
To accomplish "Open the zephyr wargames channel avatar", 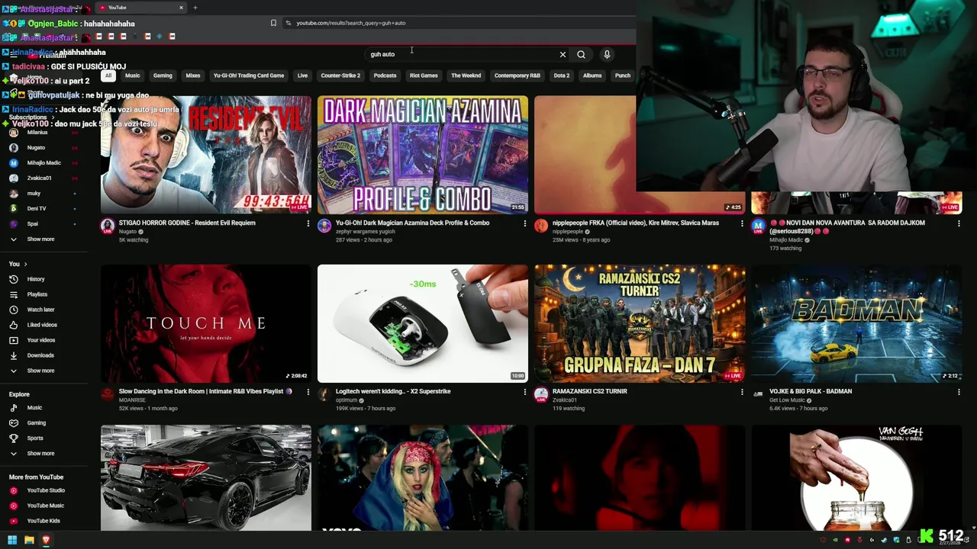I will [324, 226].
